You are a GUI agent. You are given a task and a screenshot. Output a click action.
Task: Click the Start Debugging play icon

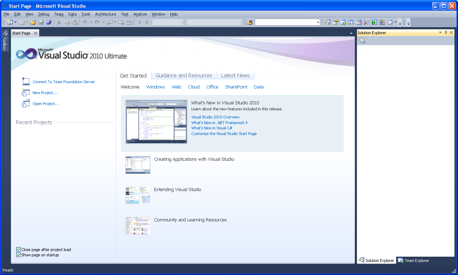click(x=147, y=22)
